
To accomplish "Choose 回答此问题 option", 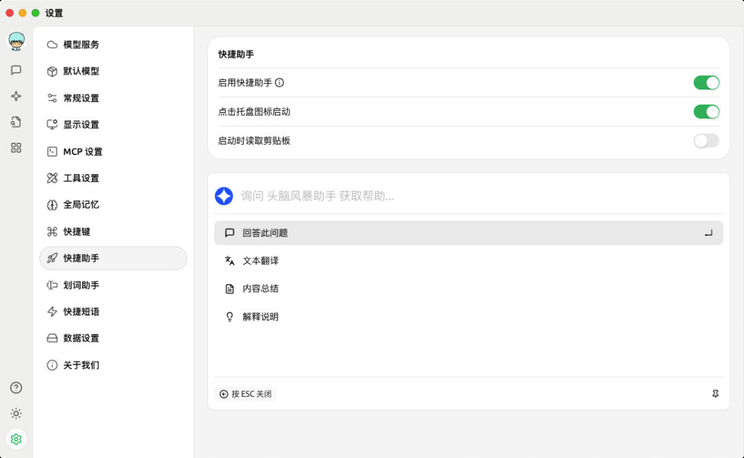I will [468, 233].
